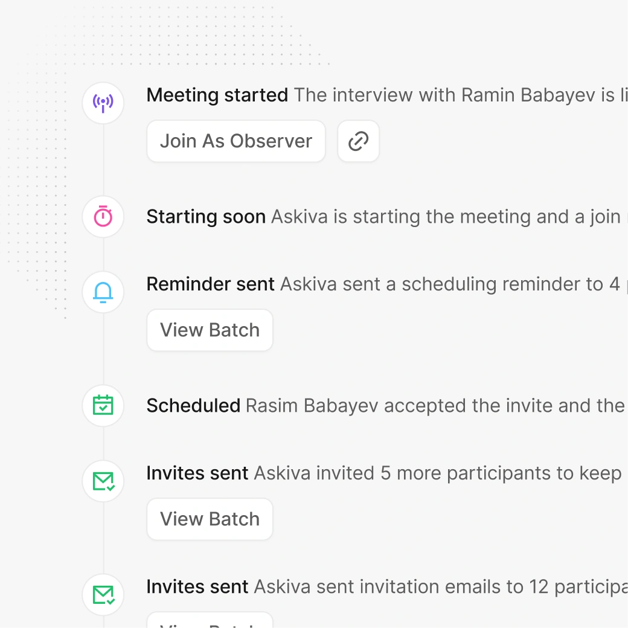Click the blue bell icon next to Reminder sent
The height and width of the screenshot is (628, 628).
[103, 292]
